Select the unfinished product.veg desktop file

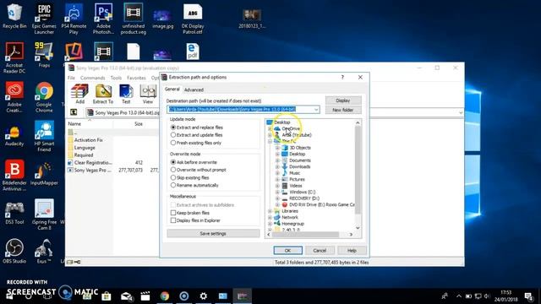pos(134,19)
